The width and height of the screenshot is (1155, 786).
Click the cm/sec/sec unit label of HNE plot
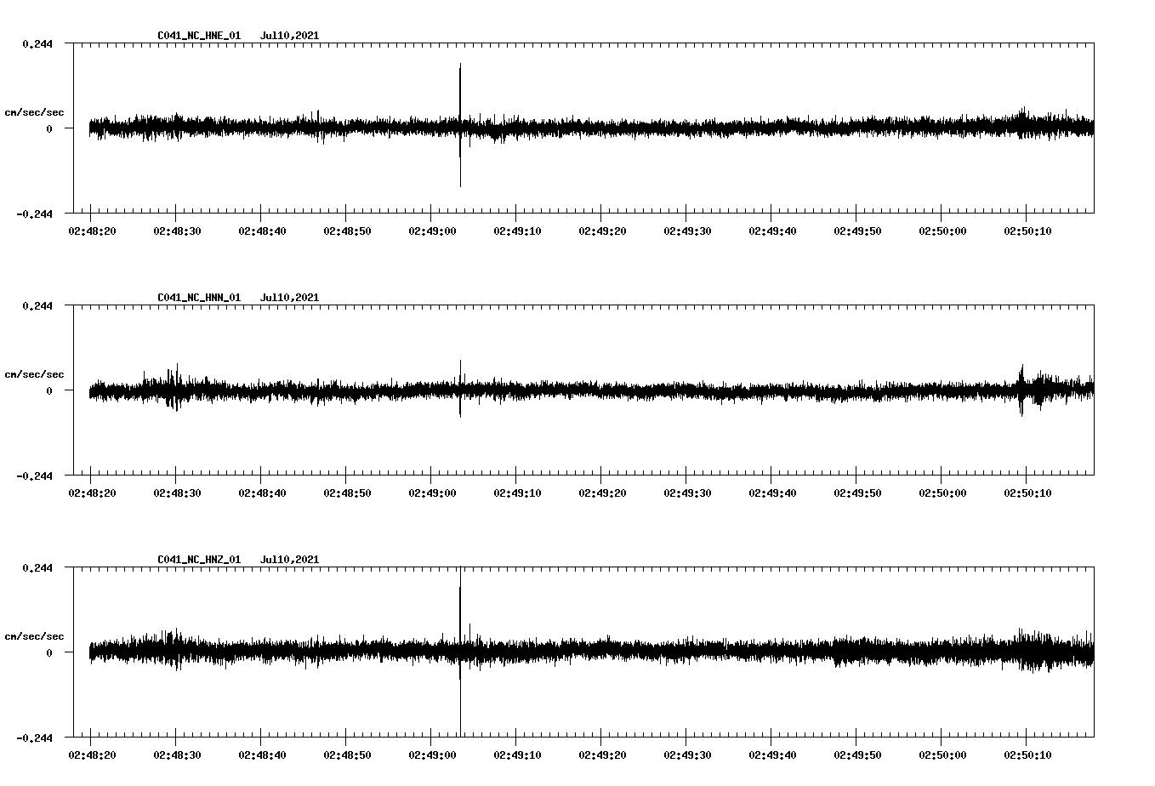point(34,112)
